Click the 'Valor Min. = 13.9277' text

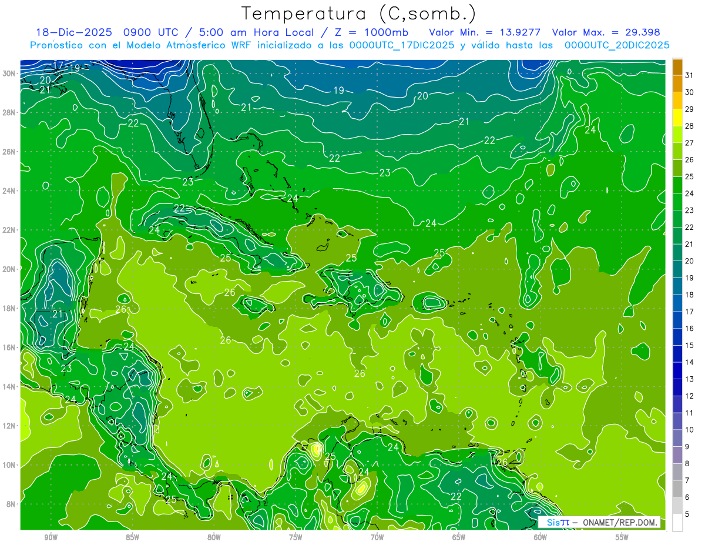(x=485, y=32)
